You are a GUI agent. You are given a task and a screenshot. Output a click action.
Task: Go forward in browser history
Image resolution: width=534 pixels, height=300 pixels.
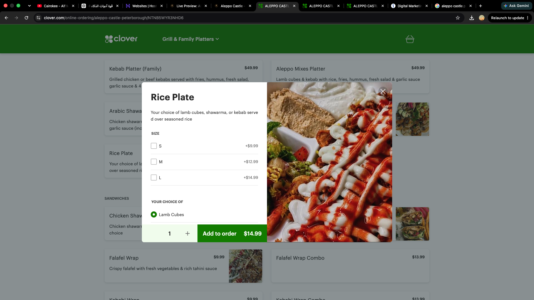[16, 18]
